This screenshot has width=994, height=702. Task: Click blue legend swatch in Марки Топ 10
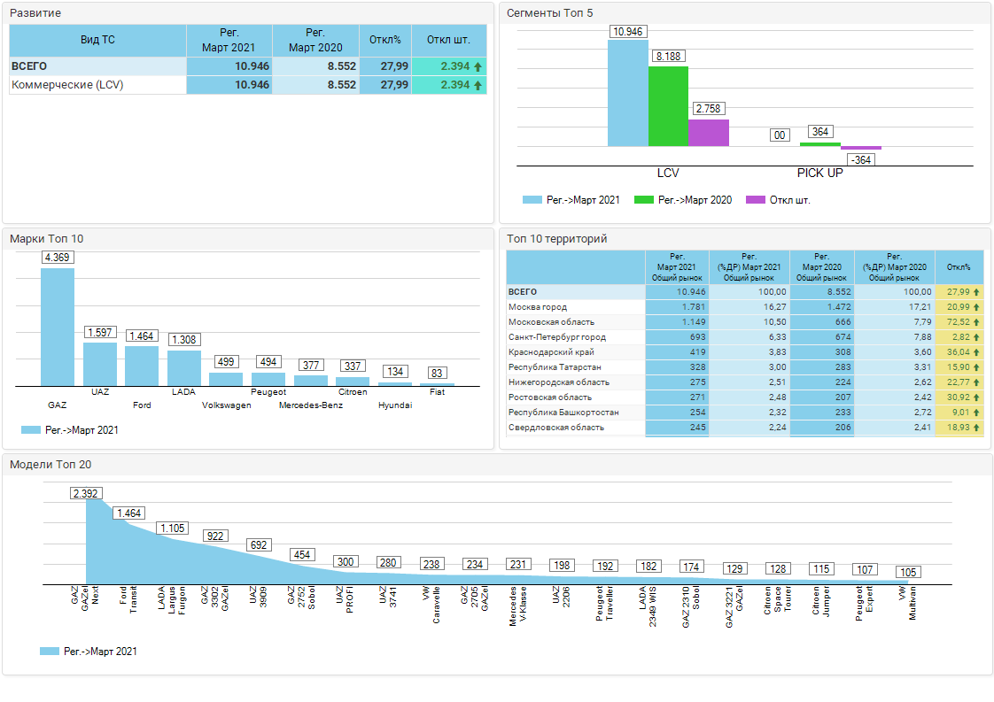[x=30, y=430]
